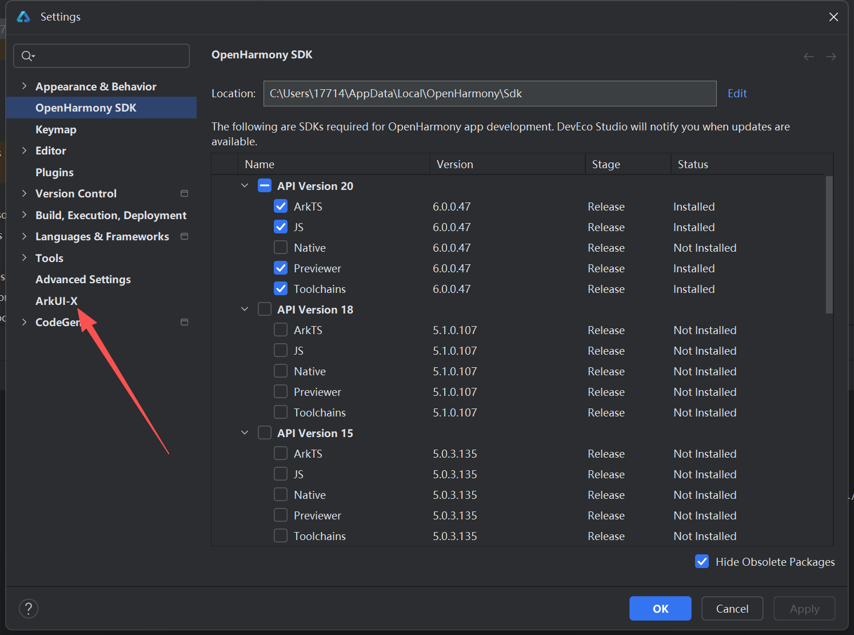Open Appearance & Behavior settings
The image size is (854, 635).
coord(96,86)
